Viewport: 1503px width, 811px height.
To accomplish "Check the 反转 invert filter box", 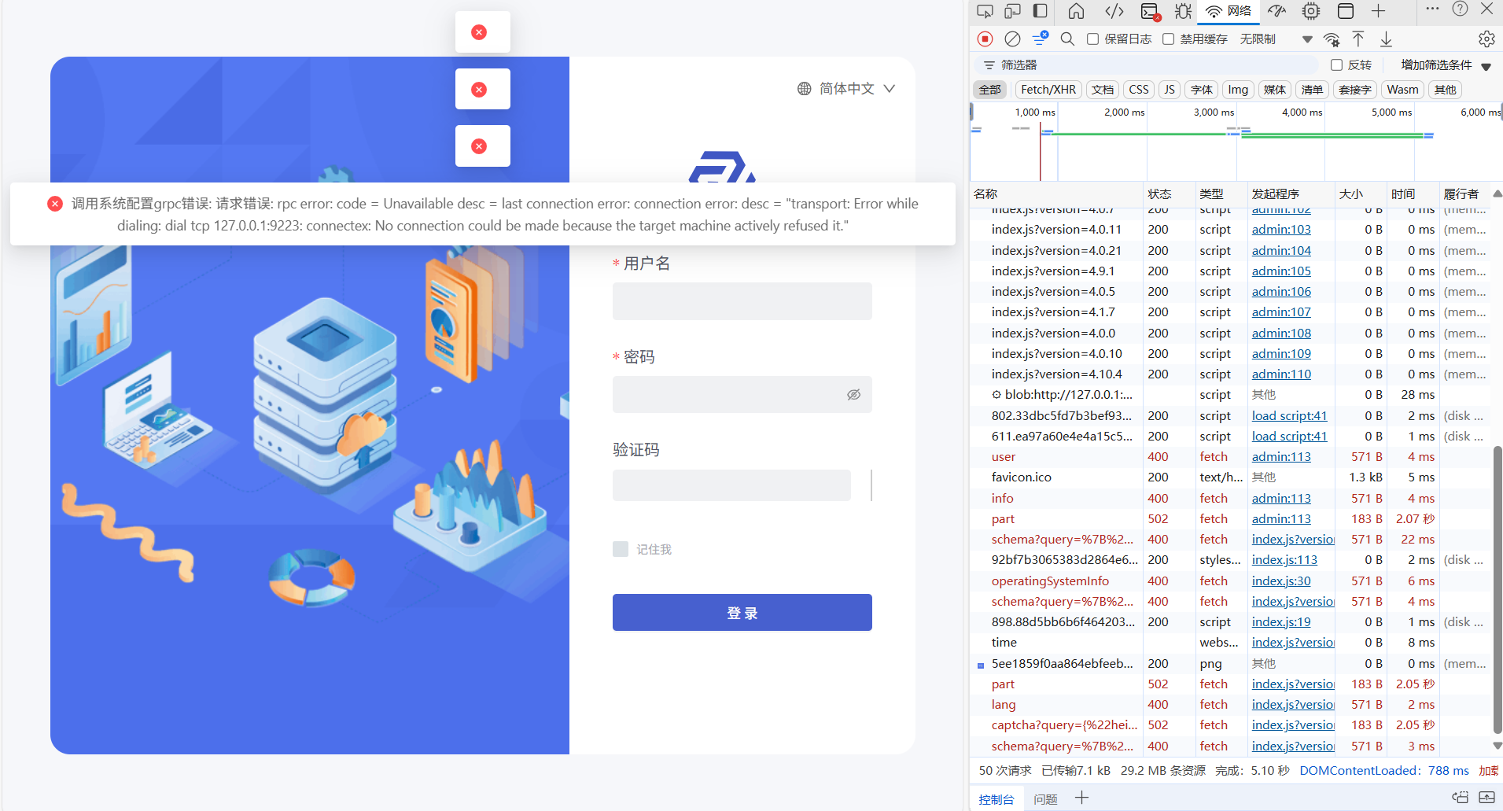I will click(x=1336, y=65).
